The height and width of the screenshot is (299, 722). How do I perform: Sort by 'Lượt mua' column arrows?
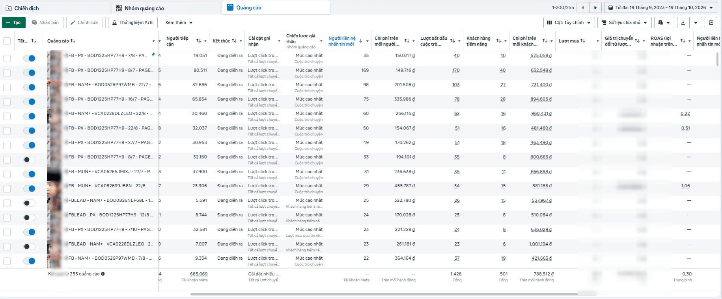[x=583, y=41]
